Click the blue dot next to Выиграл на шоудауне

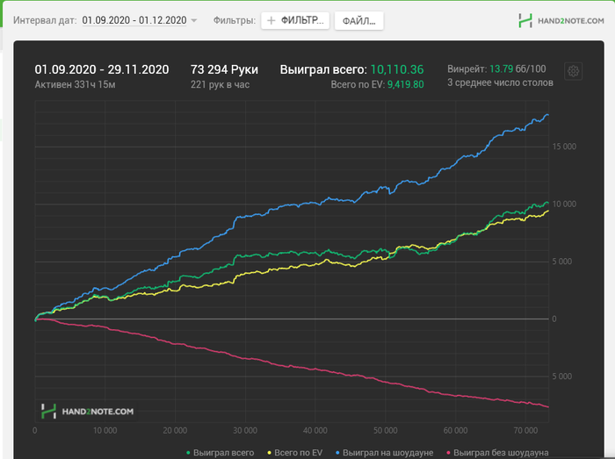tap(337, 453)
